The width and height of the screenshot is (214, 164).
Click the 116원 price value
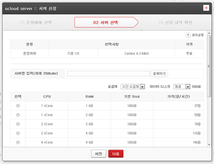point(197,133)
